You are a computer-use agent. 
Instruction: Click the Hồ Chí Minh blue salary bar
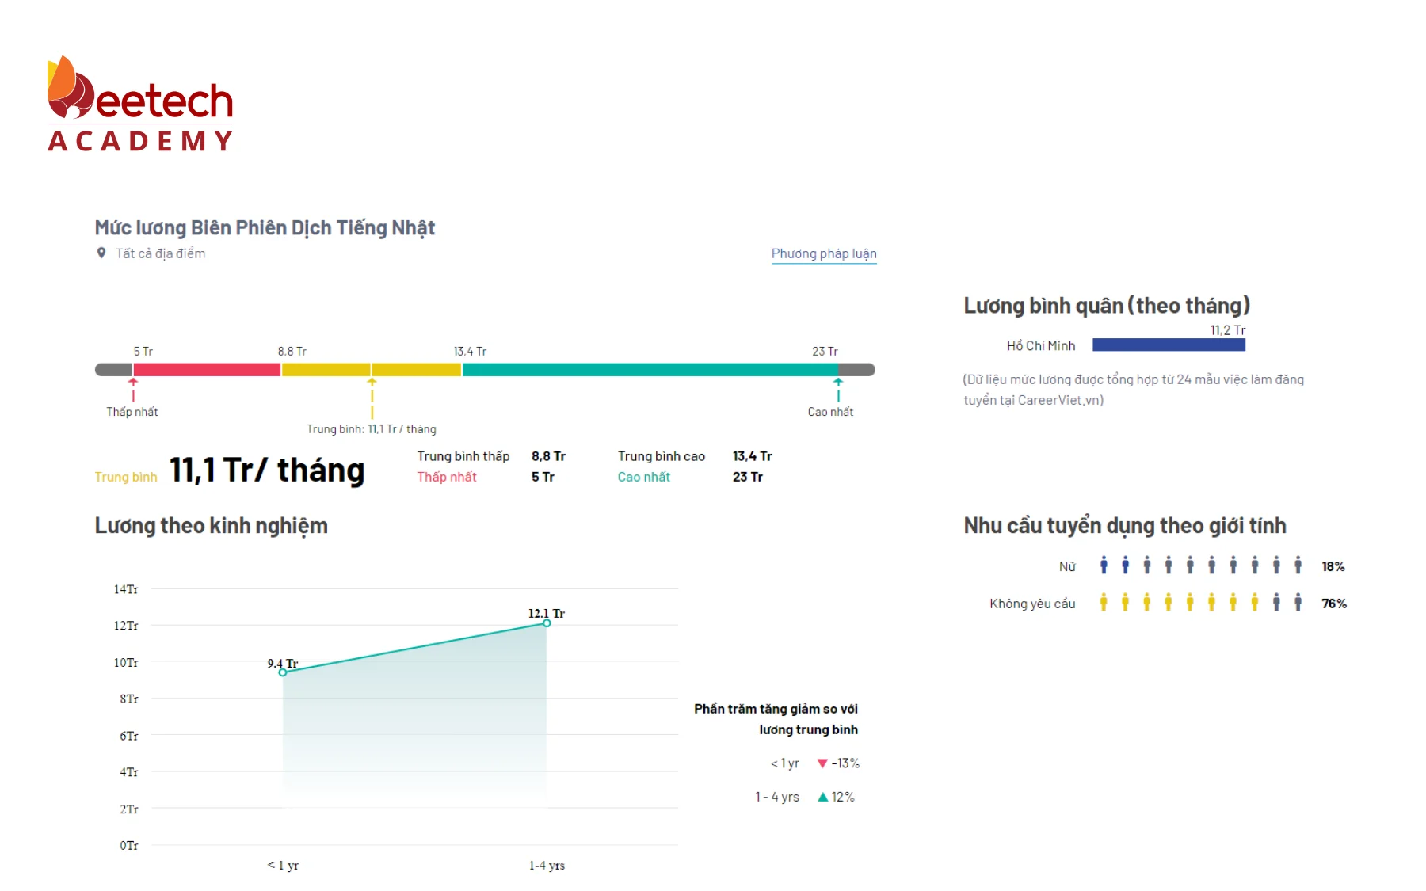(1169, 345)
